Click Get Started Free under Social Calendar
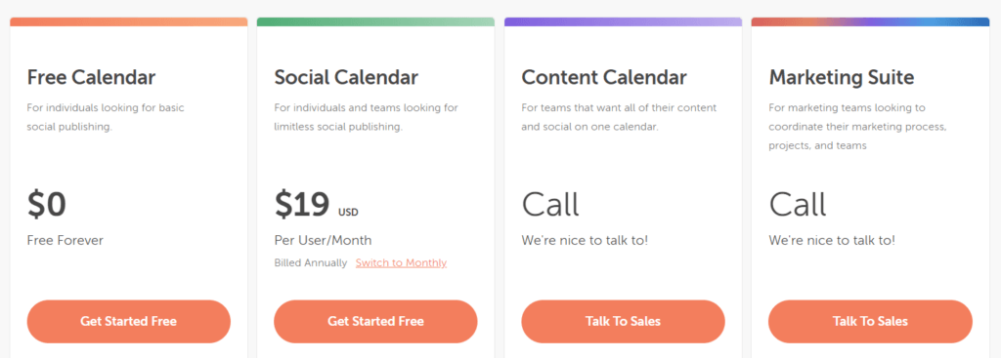 pos(375,322)
